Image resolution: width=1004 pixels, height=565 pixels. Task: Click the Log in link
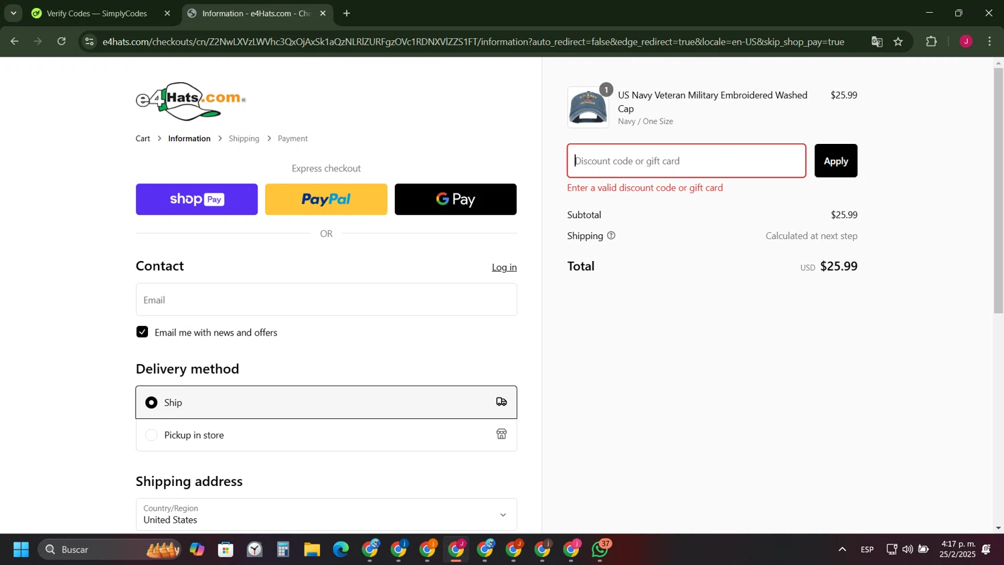coord(504,267)
